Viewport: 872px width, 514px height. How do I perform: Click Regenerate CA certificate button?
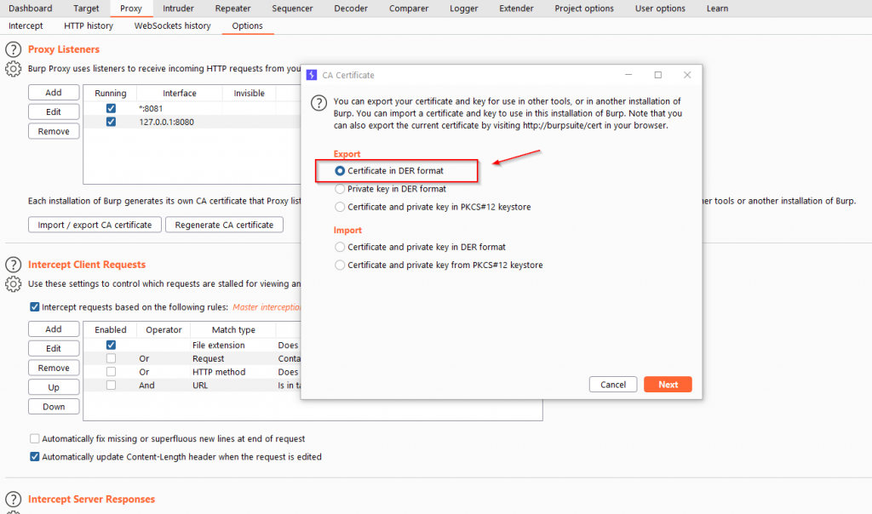pyautogui.click(x=224, y=225)
